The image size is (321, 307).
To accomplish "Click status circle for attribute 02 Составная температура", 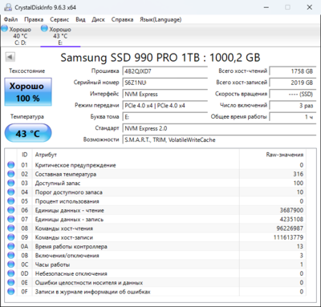I will pyautogui.click(x=11, y=174).
